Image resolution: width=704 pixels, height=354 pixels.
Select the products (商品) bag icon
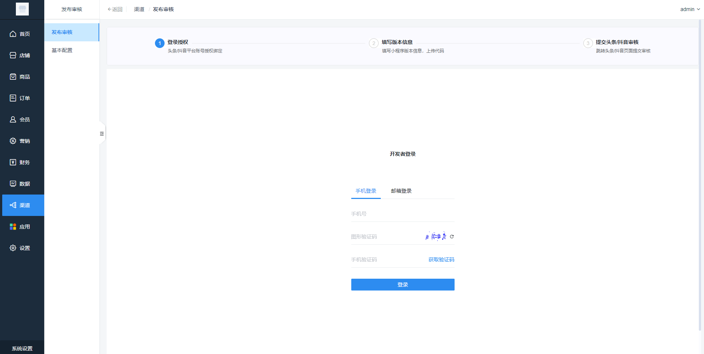point(13,77)
